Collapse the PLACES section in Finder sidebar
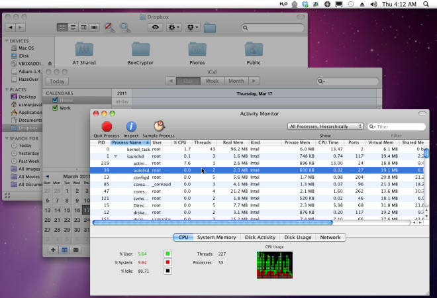Screen dimensions: 437x298 7,89
